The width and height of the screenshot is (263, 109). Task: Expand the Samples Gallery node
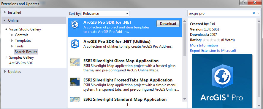pyautogui.click(x=6, y=57)
